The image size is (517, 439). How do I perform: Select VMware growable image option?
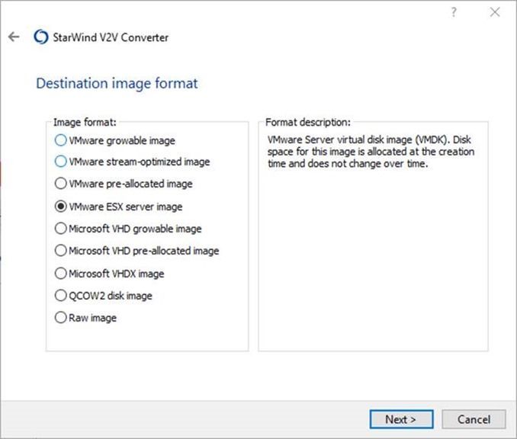pyautogui.click(x=114, y=140)
